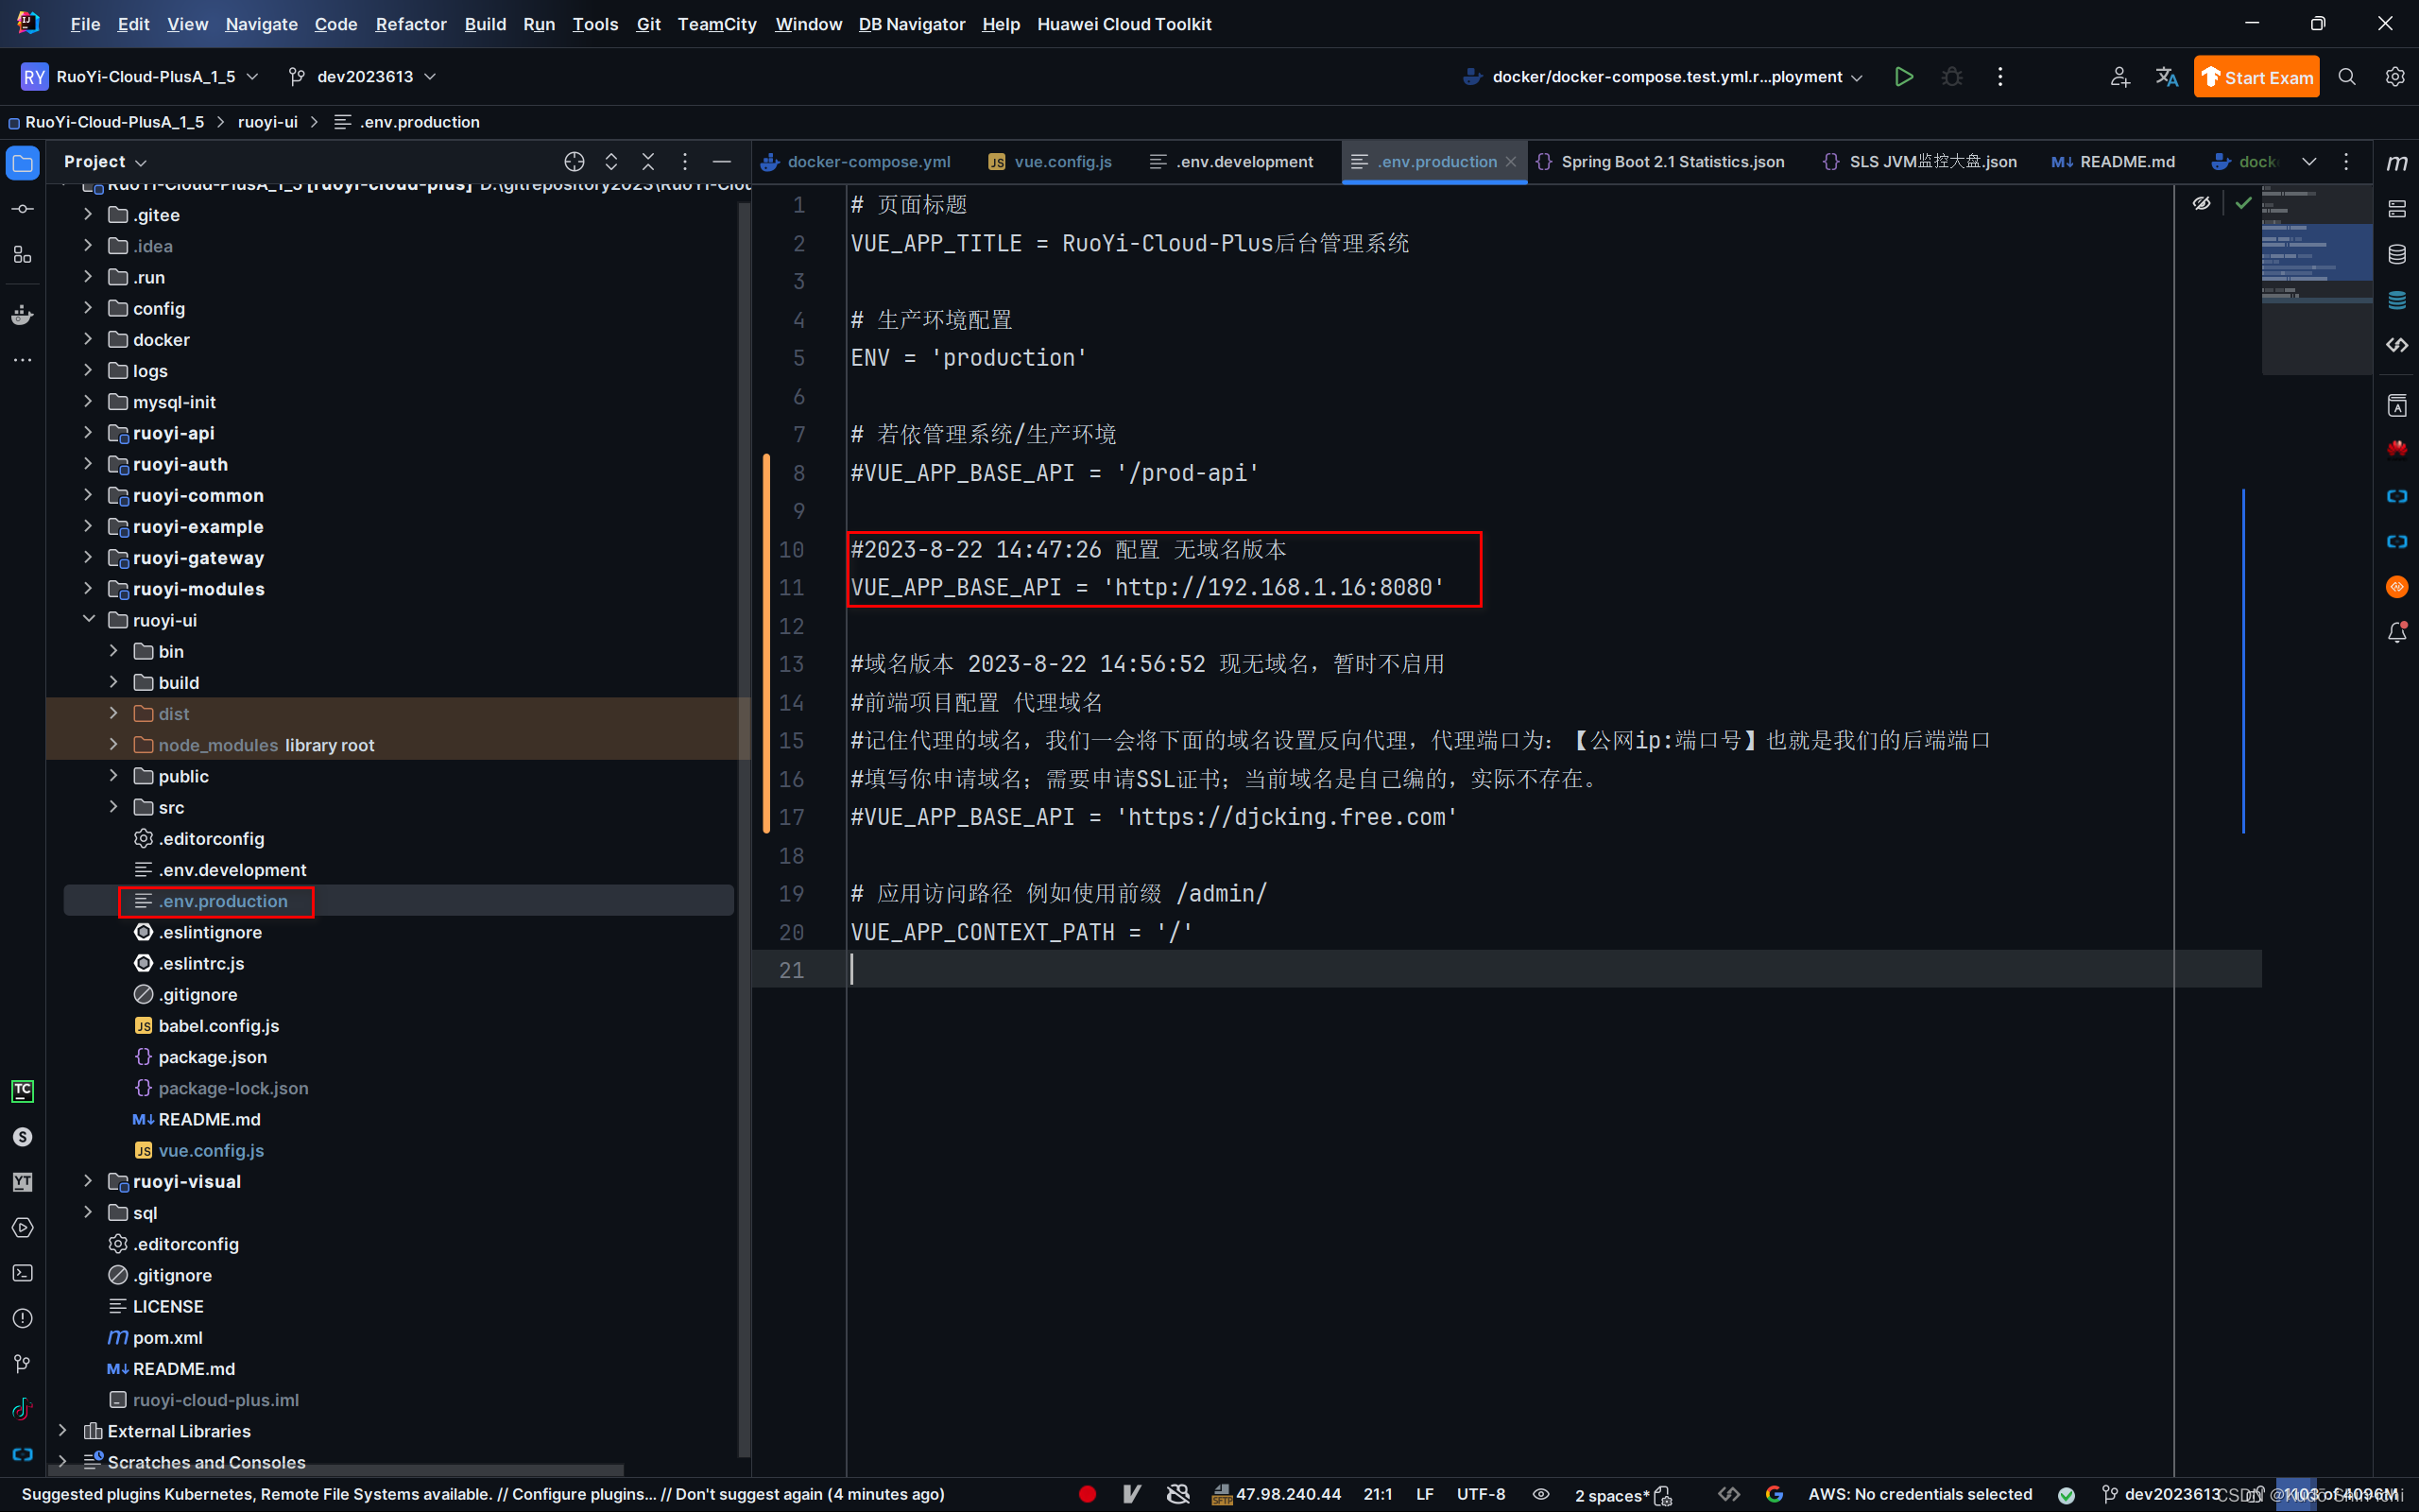The height and width of the screenshot is (1512, 2419).
Task: Open the Docker services tool icon
Action: coord(22,315)
